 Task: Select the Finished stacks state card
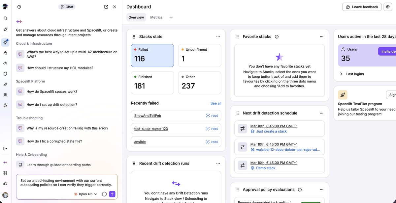point(152,83)
